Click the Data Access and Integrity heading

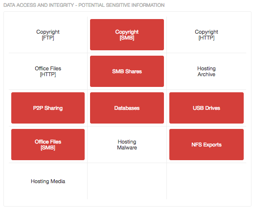pyautogui.click(x=84, y=5)
